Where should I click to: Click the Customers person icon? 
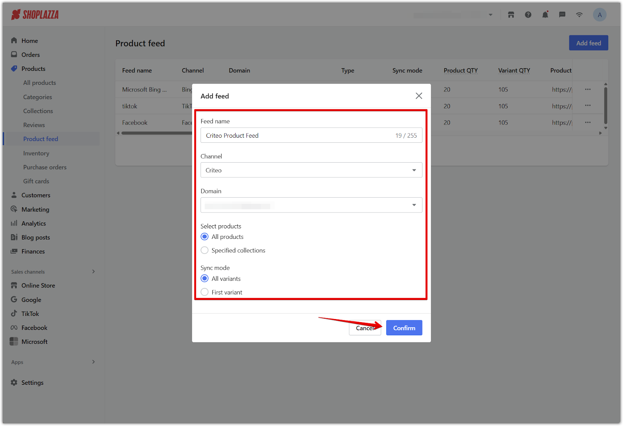(x=14, y=195)
